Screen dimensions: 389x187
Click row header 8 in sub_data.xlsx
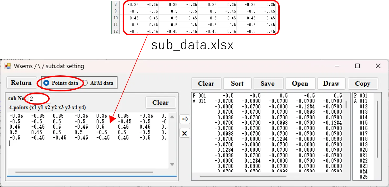point(115,4)
